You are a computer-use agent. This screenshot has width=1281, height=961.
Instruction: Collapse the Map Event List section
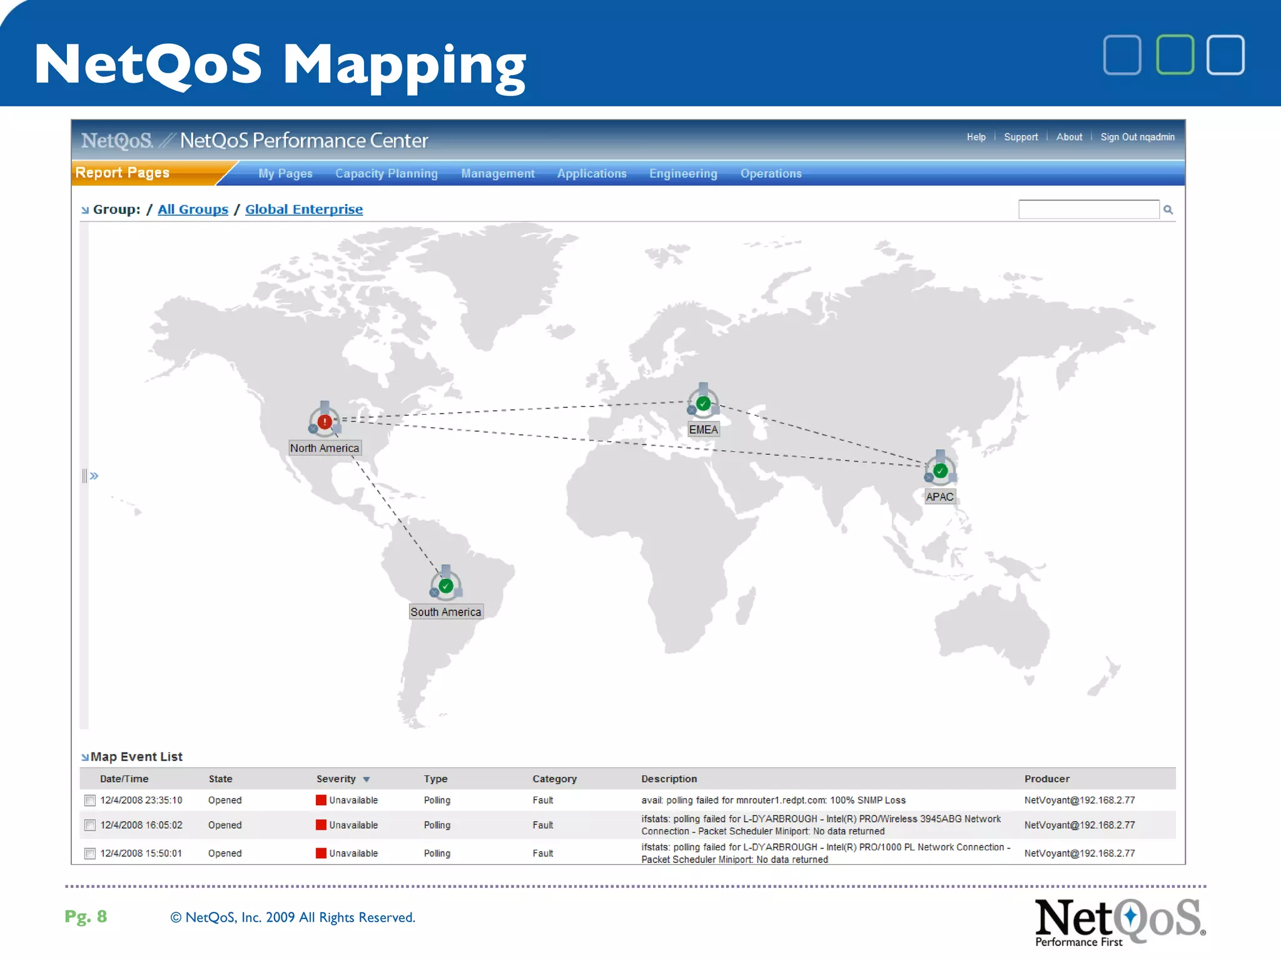coord(84,757)
